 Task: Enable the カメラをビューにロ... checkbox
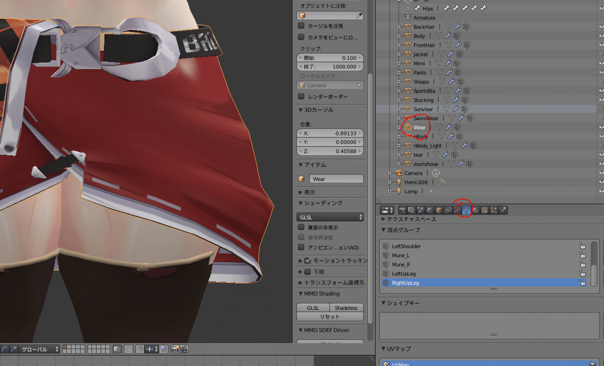tap(301, 37)
